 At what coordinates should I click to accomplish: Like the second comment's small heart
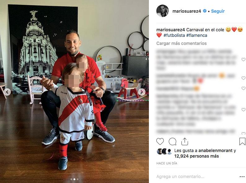click(243, 78)
